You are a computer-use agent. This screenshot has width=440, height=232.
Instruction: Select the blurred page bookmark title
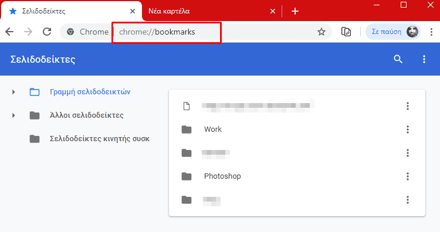pyautogui.click(x=258, y=105)
